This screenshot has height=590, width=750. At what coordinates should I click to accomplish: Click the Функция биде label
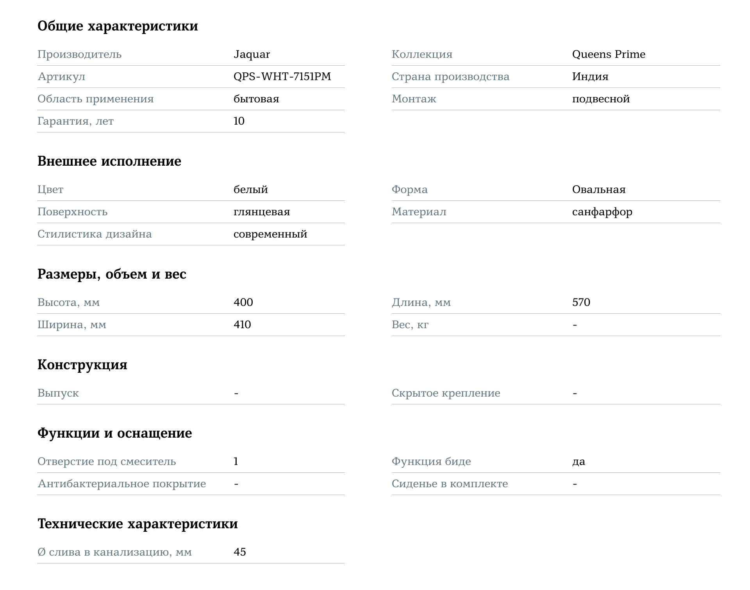point(431,461)
